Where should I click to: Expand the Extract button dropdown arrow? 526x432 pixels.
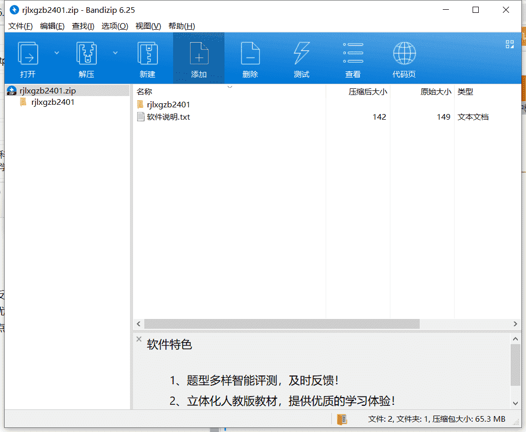(115, 53)
